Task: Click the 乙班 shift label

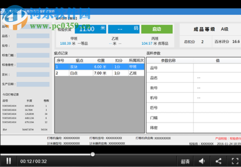Action: (x=115, y=38)
